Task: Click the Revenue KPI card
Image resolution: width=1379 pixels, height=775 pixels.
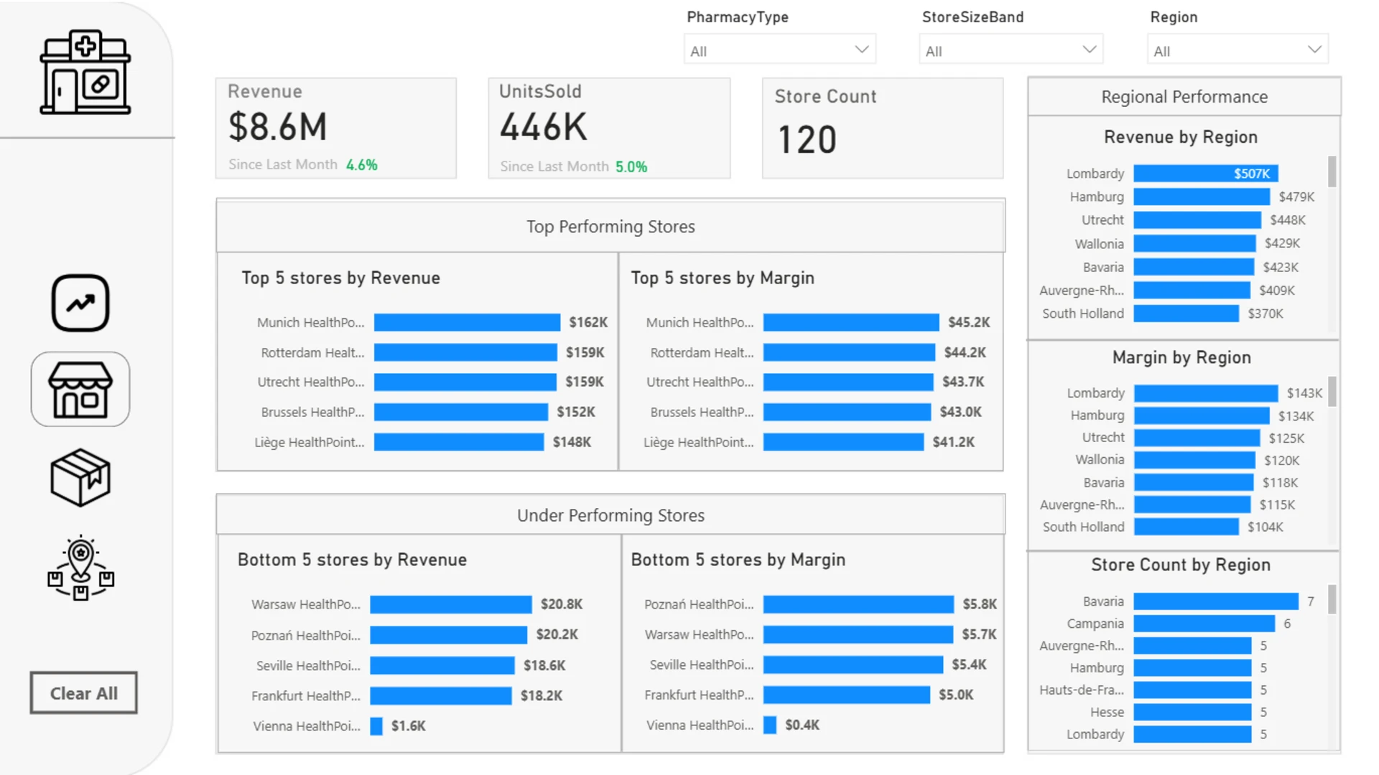Action: click(x=336, y=128)
